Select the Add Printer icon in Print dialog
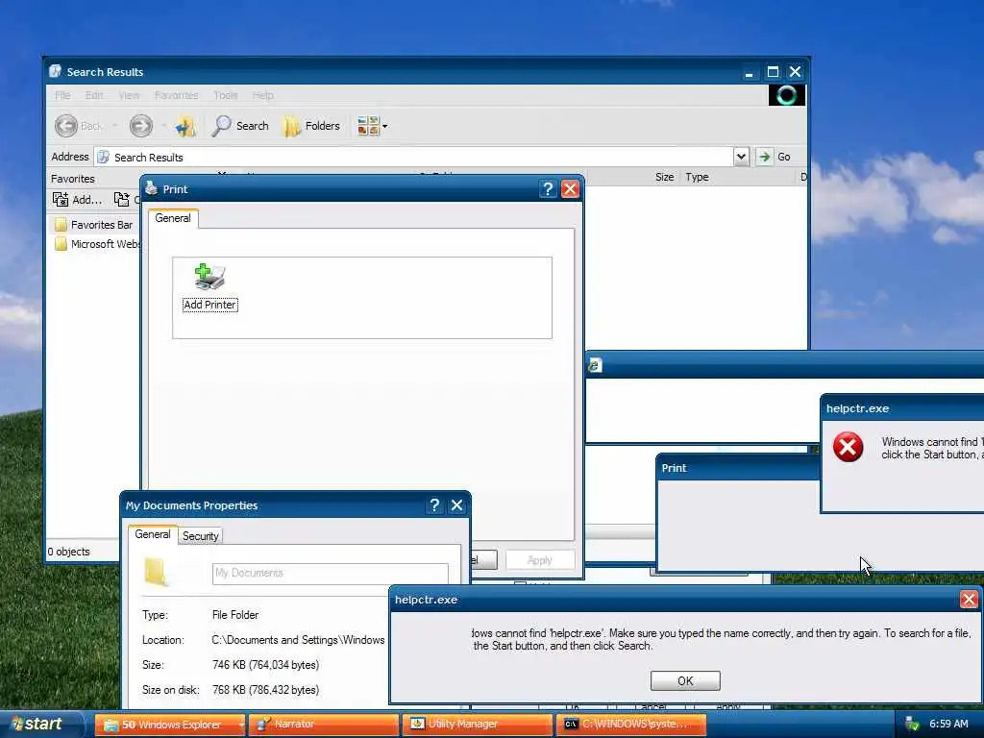The image size is (984, 738). [209, 287]
